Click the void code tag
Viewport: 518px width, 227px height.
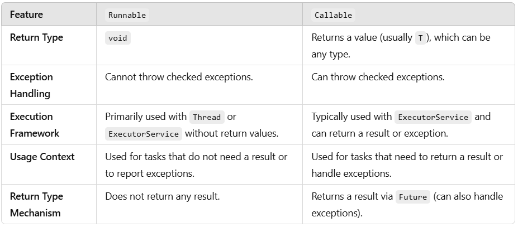click(118, 38)
